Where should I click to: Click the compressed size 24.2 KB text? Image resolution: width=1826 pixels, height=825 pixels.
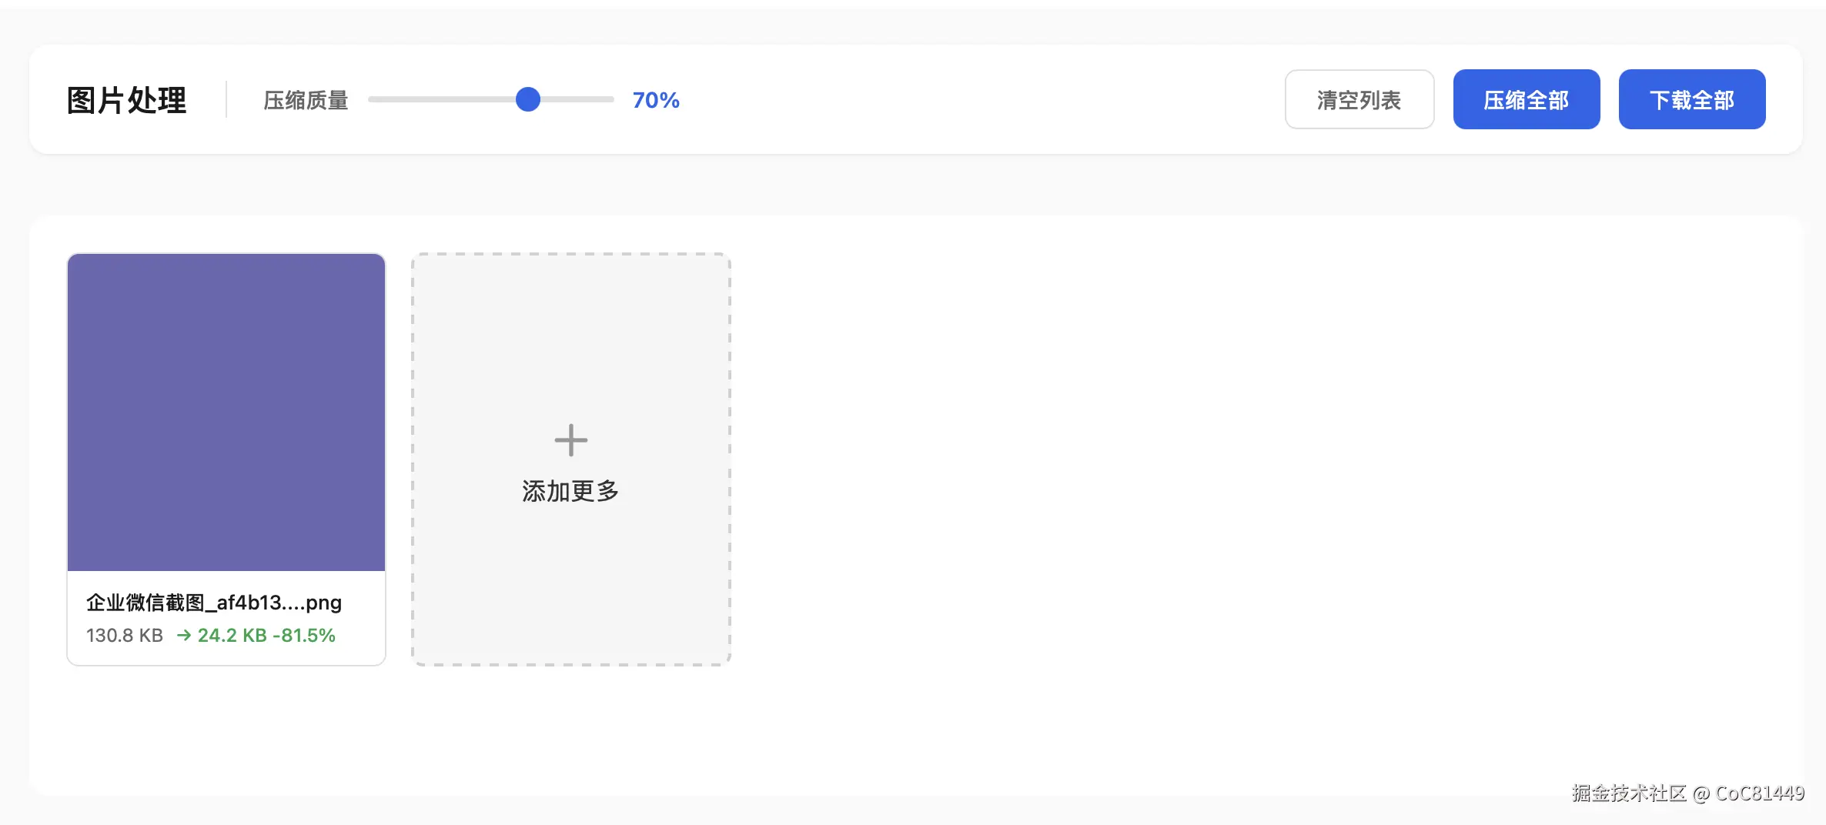pos(232,636)
